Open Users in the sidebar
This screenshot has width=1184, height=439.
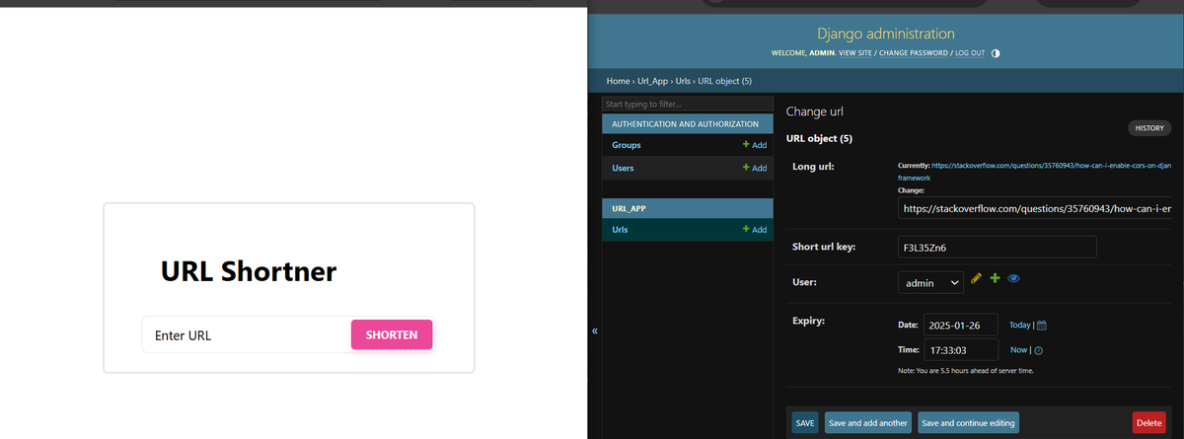[623, 168]
